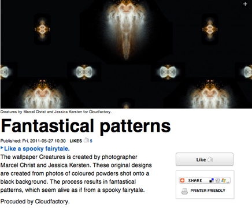Image resolution: width=252 pixels, height=208 pixels.
Task: Click the large Like button
Action: (x=205, y=159)
